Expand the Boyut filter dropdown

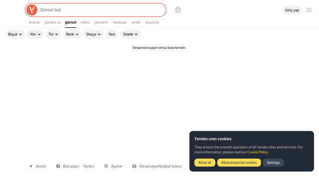click(15, 34)
